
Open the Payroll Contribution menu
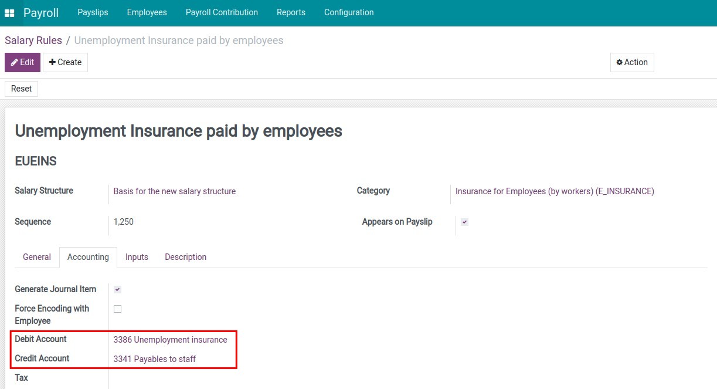click(222, 12)
